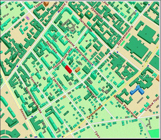Click the Лапина street label
Viewport: 161px width, 140px height.
click(34, 82)
